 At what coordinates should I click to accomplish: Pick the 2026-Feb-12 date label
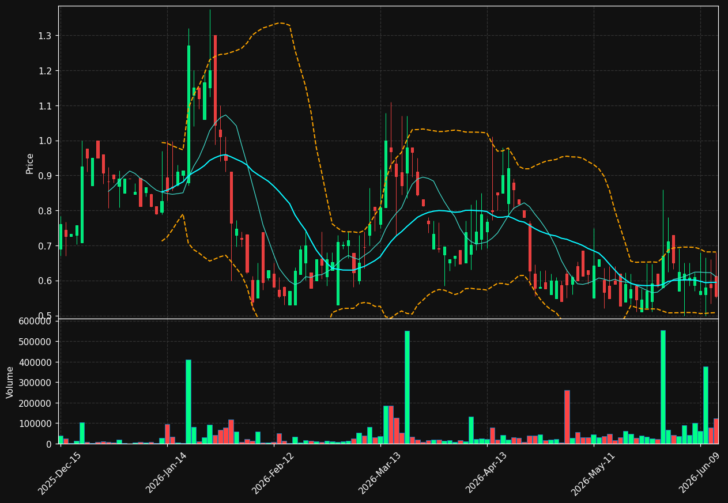(273, 472)
